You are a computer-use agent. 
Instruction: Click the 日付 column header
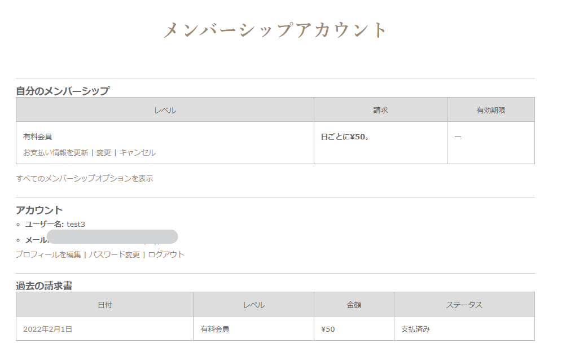104,305
